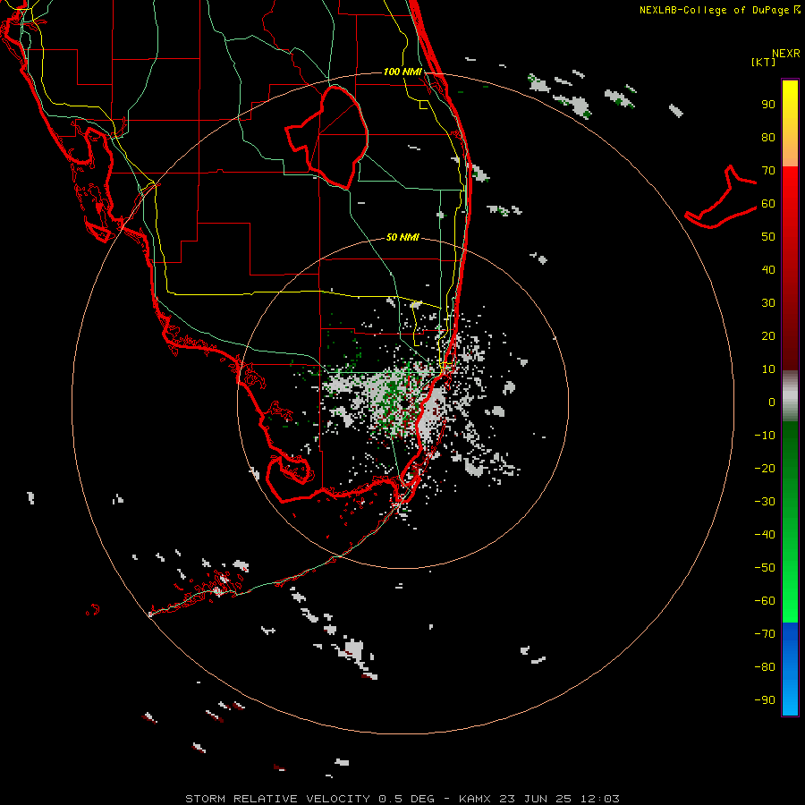
Task: Click the 60 value on velocity scale
Action: pyautogui.click(x=768, y=204)
